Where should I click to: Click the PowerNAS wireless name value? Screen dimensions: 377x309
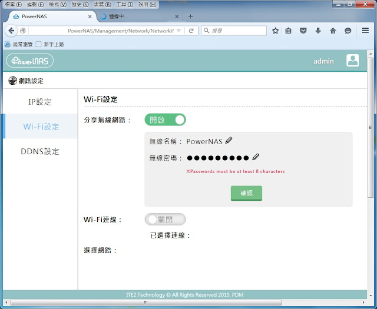204,141
